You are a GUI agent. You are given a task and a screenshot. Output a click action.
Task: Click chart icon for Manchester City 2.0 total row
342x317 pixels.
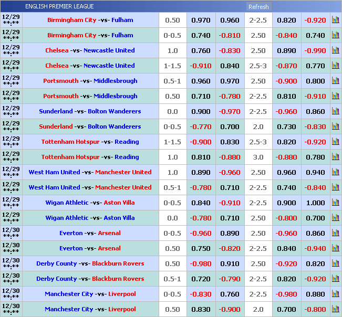pyautogui.click(x=335, y=309)
